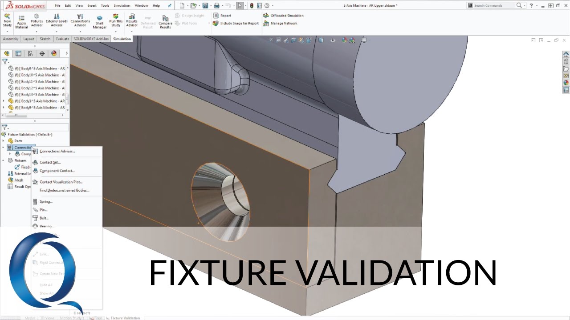Screen dimensions: 570x320
Task: Open dropdown arrow next to Options gear
Action: [273, 5]
